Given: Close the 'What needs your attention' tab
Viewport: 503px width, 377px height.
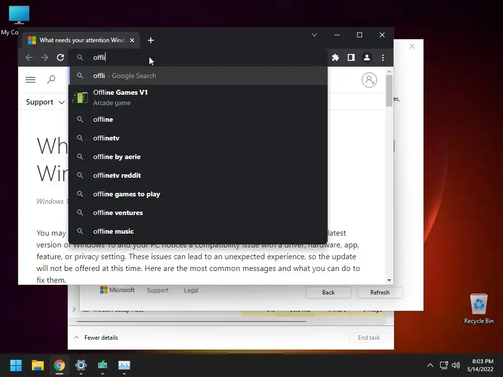Looking at the screenshot, I should coord(132,40).
